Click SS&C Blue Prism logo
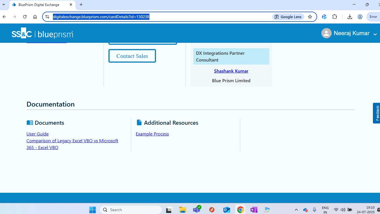The width and height of the screenshot is (380, 214). 42,34
